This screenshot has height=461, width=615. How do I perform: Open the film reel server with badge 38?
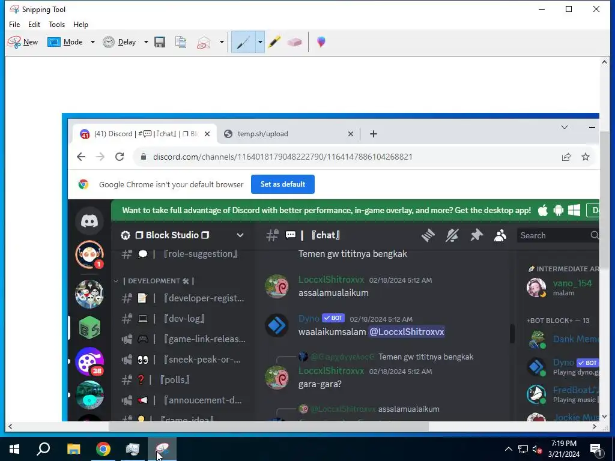point(89,361)
